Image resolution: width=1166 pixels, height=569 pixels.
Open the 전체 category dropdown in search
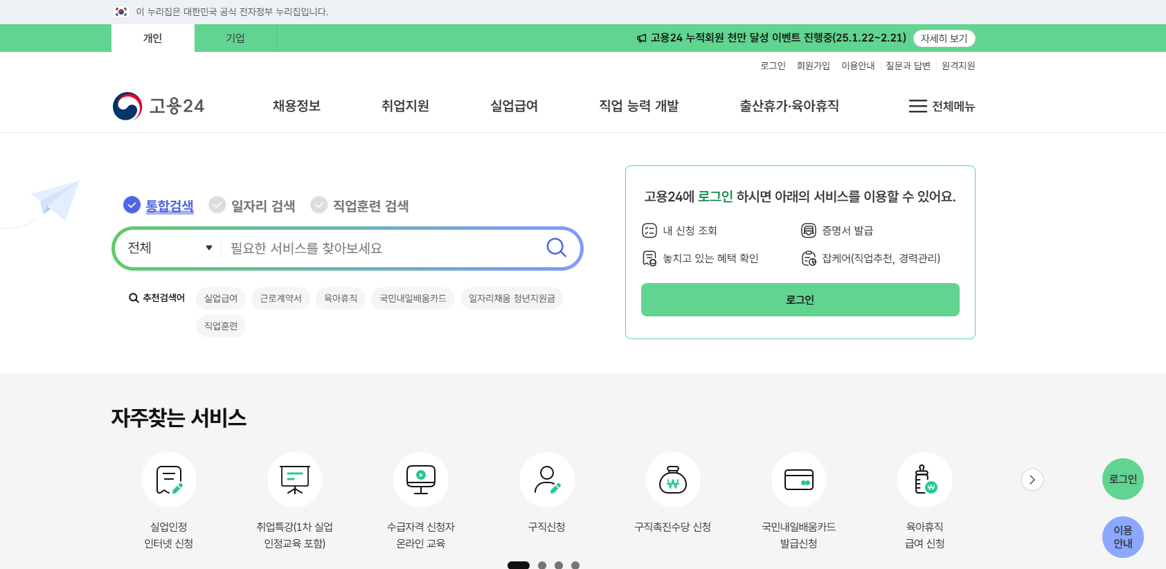click(170, 248)
